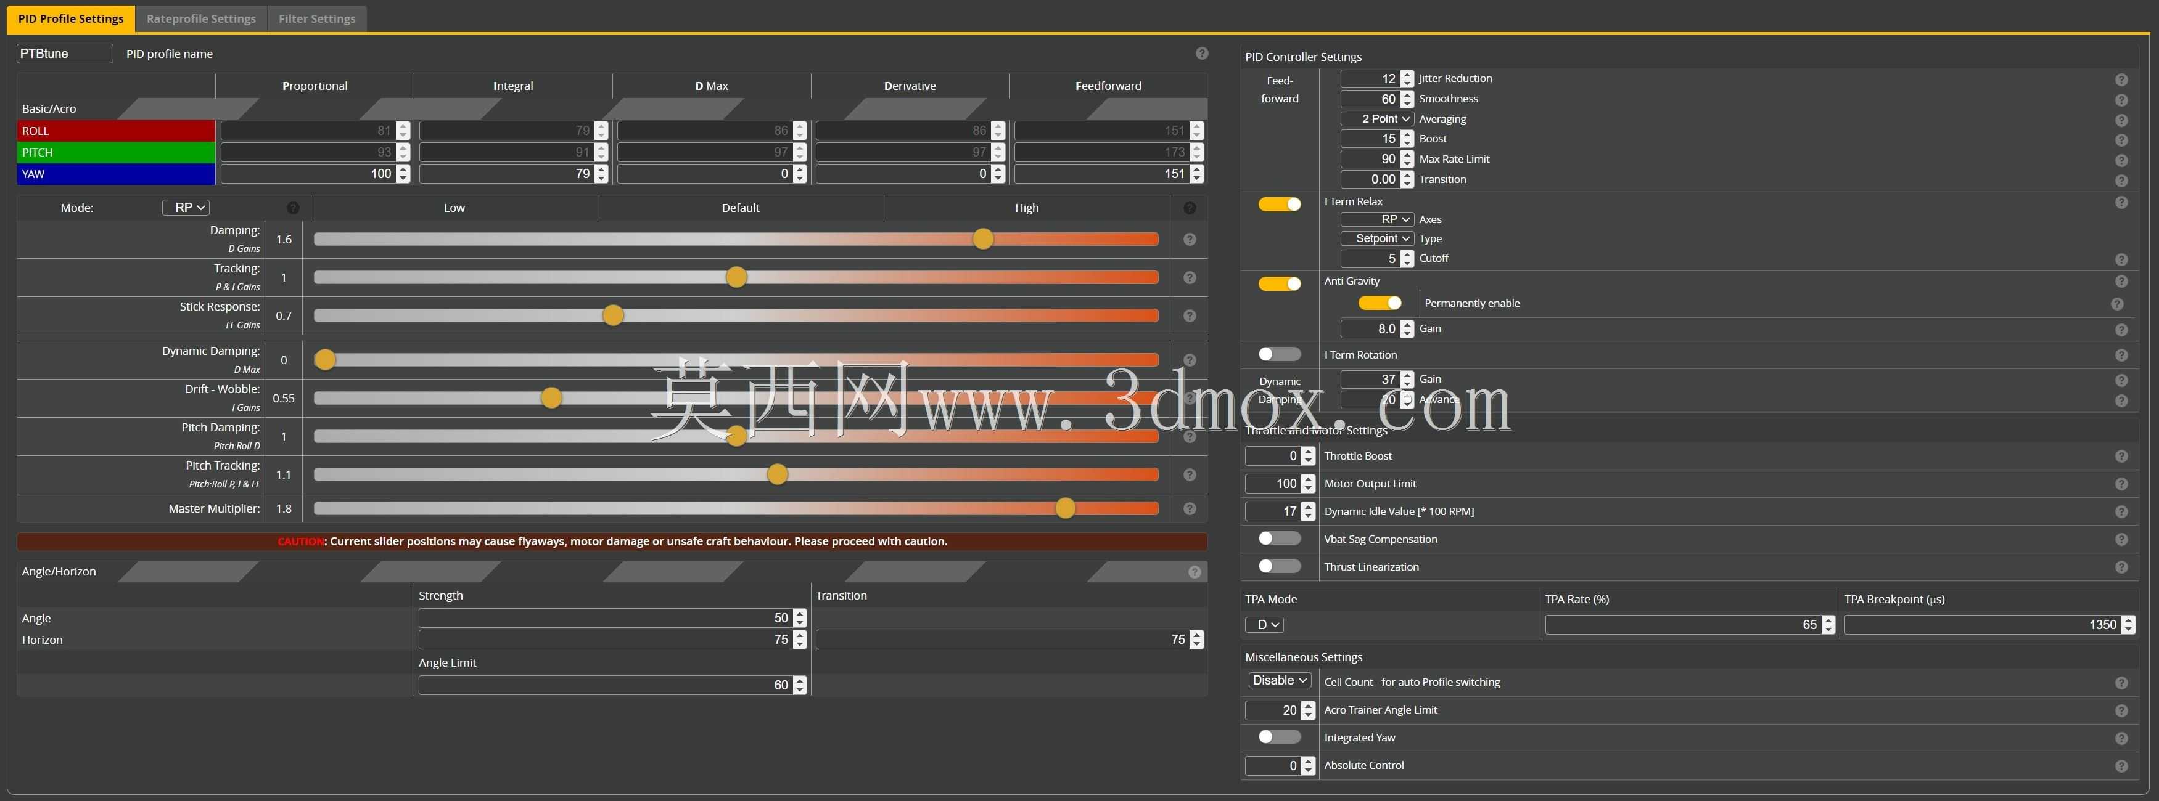
Task: Increase Jitter Reduction with stepper
Action: tap(1407, 75)
